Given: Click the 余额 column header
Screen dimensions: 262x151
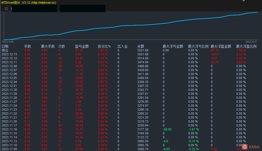Looking at the screenshot, I should (141, 46).
